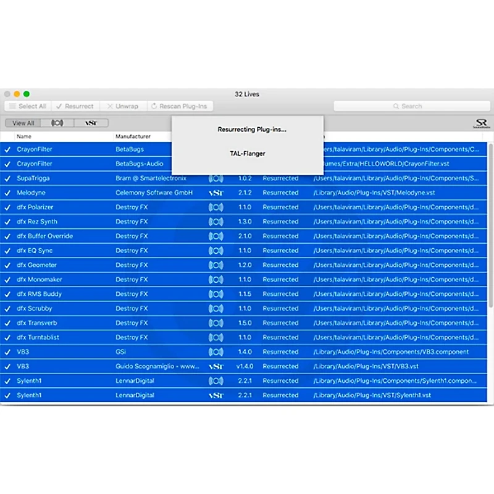Click the Unwrap toolbar button
This screenshot has width=494, height=494.
coord(123,106)
